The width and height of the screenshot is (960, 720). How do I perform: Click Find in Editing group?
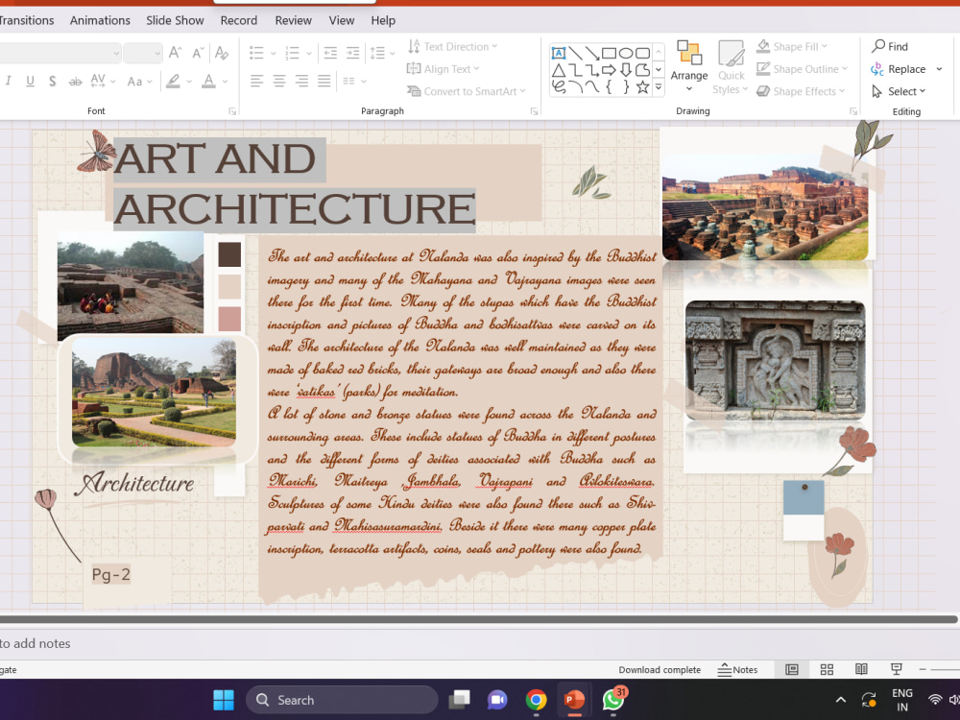890,46
